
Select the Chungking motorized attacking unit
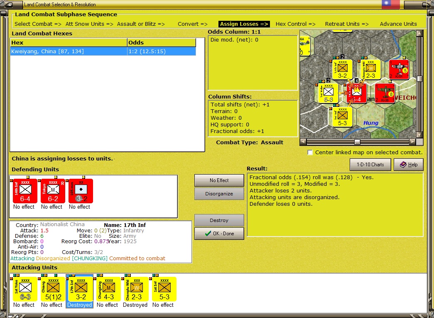click(x=108, y=289)
